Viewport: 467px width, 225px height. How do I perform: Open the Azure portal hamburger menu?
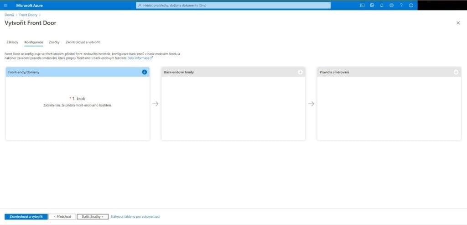pyautogui.click(x=5, y=5)
